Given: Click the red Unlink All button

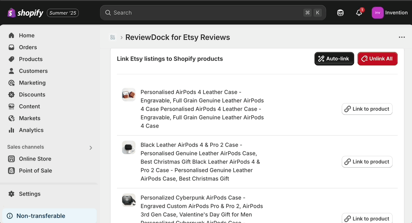Looking at the screenshot, I should point(377,59).
